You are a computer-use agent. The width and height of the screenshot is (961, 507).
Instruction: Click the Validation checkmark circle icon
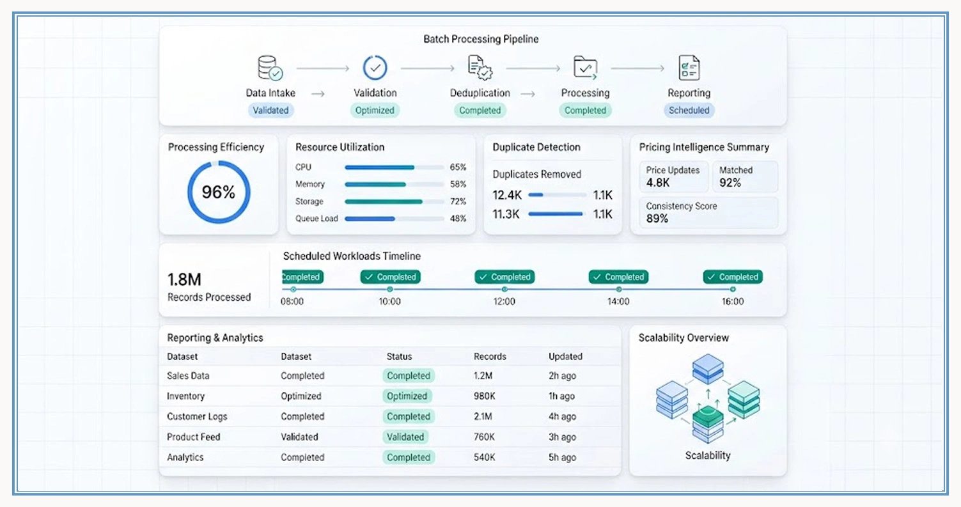pos(375,68)
